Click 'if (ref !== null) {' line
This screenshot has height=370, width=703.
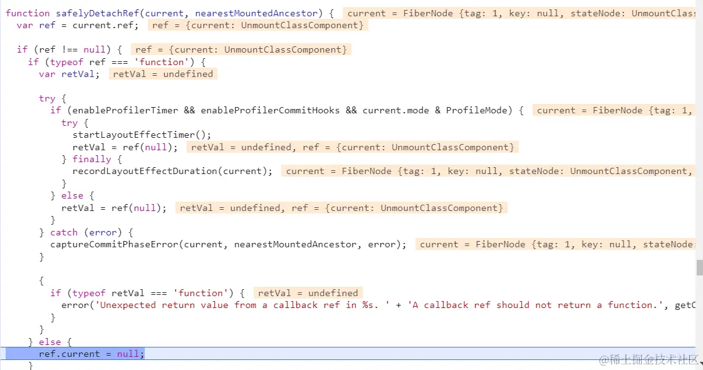70,49
